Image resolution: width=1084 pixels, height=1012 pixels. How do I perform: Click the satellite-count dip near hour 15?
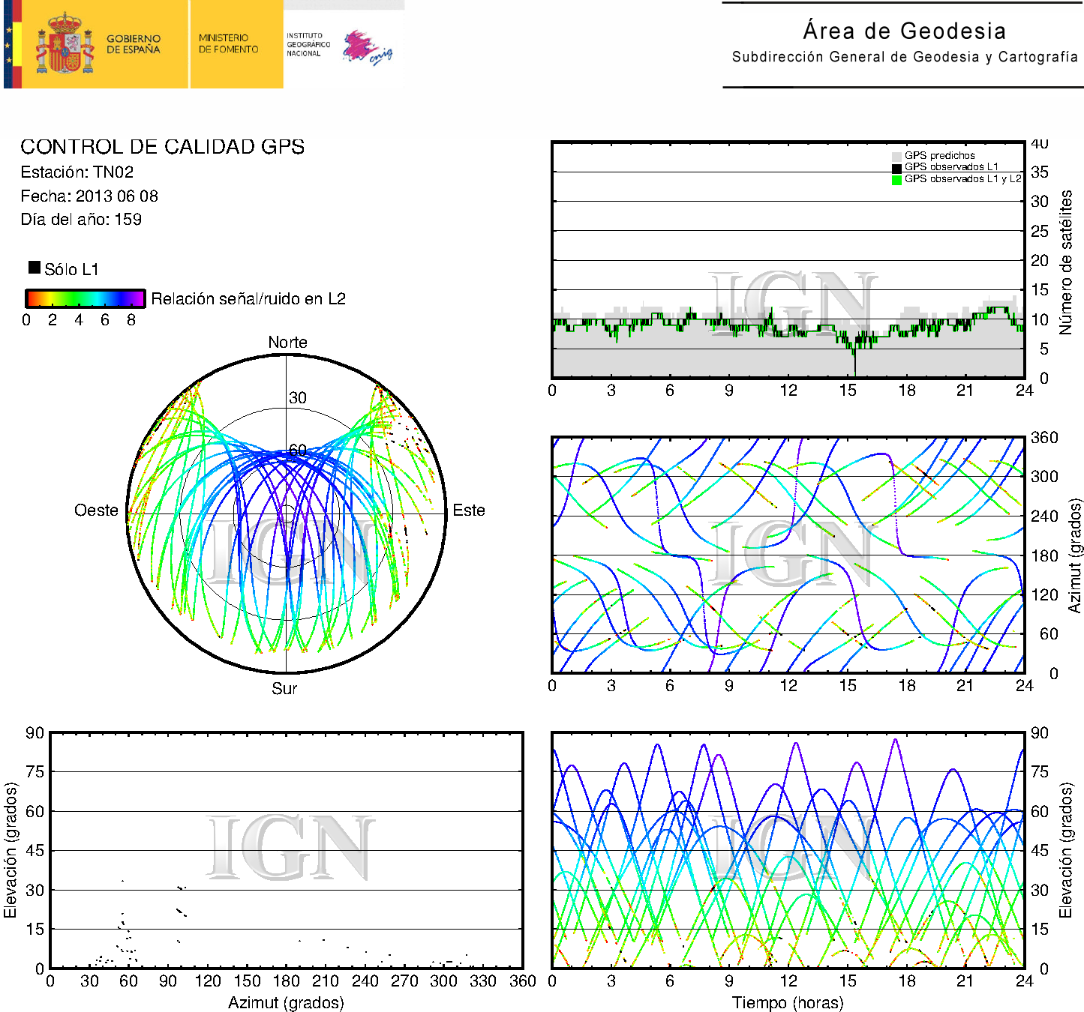854,361
